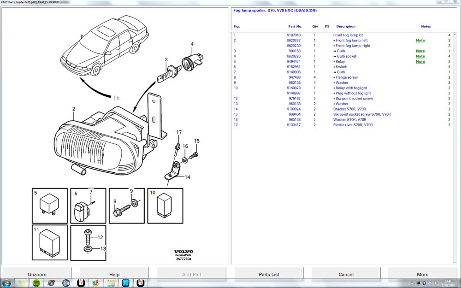Open Spotify from the taskbar
This screenshot has height=288, width=461.
pos(36,283)
